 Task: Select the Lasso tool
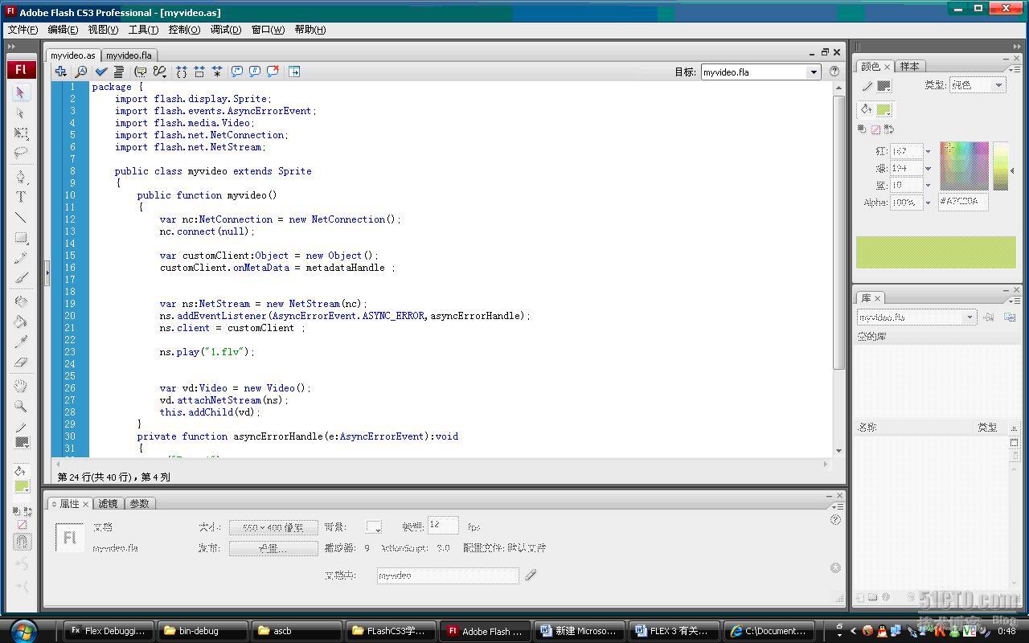[21, 152]
